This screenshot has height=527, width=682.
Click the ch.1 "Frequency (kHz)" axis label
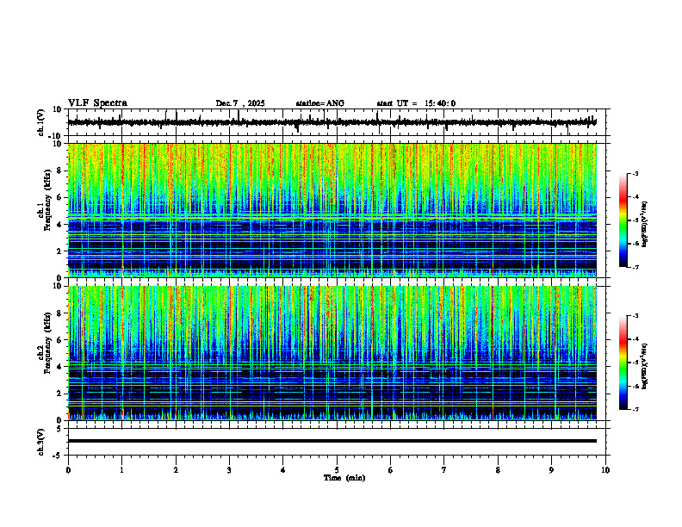(47, 201)
